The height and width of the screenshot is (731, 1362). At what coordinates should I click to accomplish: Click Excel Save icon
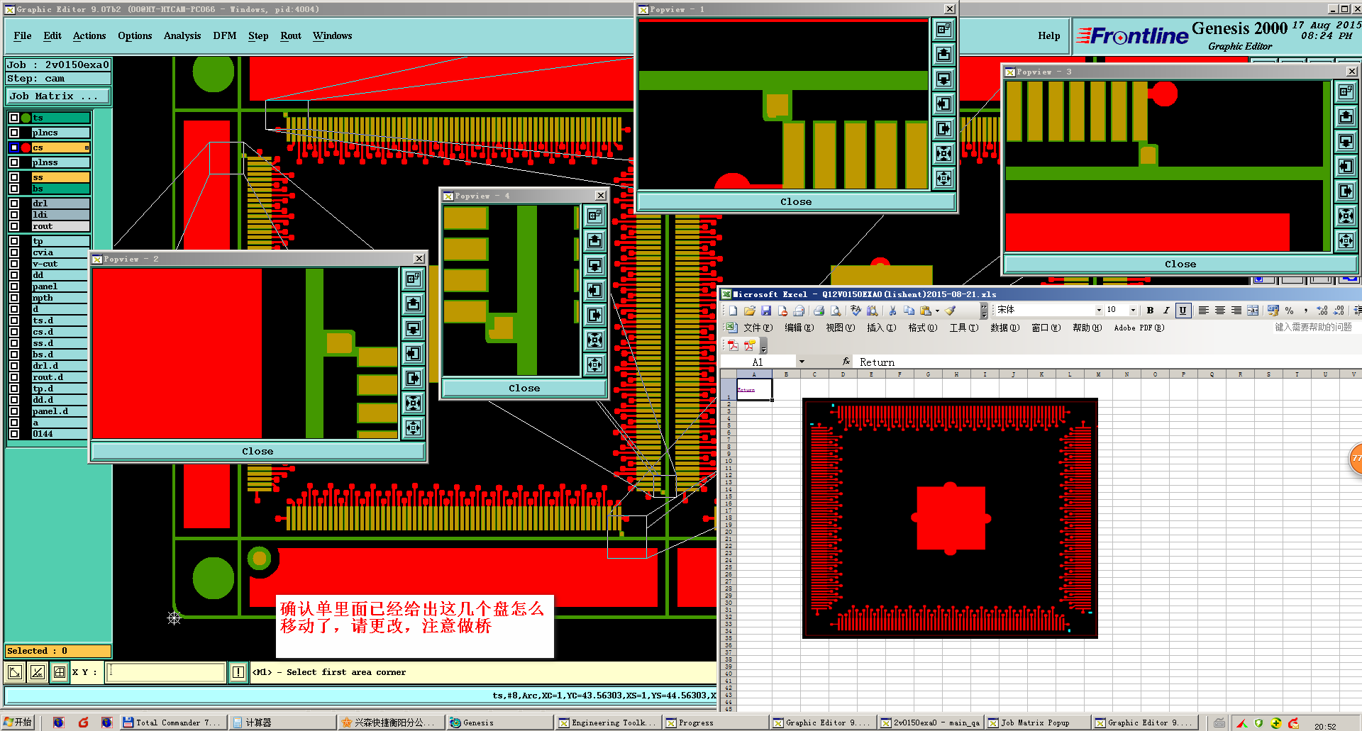(766, 311)
